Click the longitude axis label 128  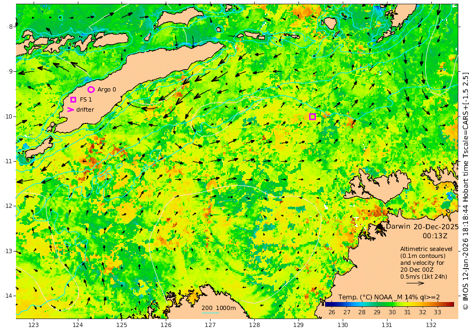coord(254,325)
